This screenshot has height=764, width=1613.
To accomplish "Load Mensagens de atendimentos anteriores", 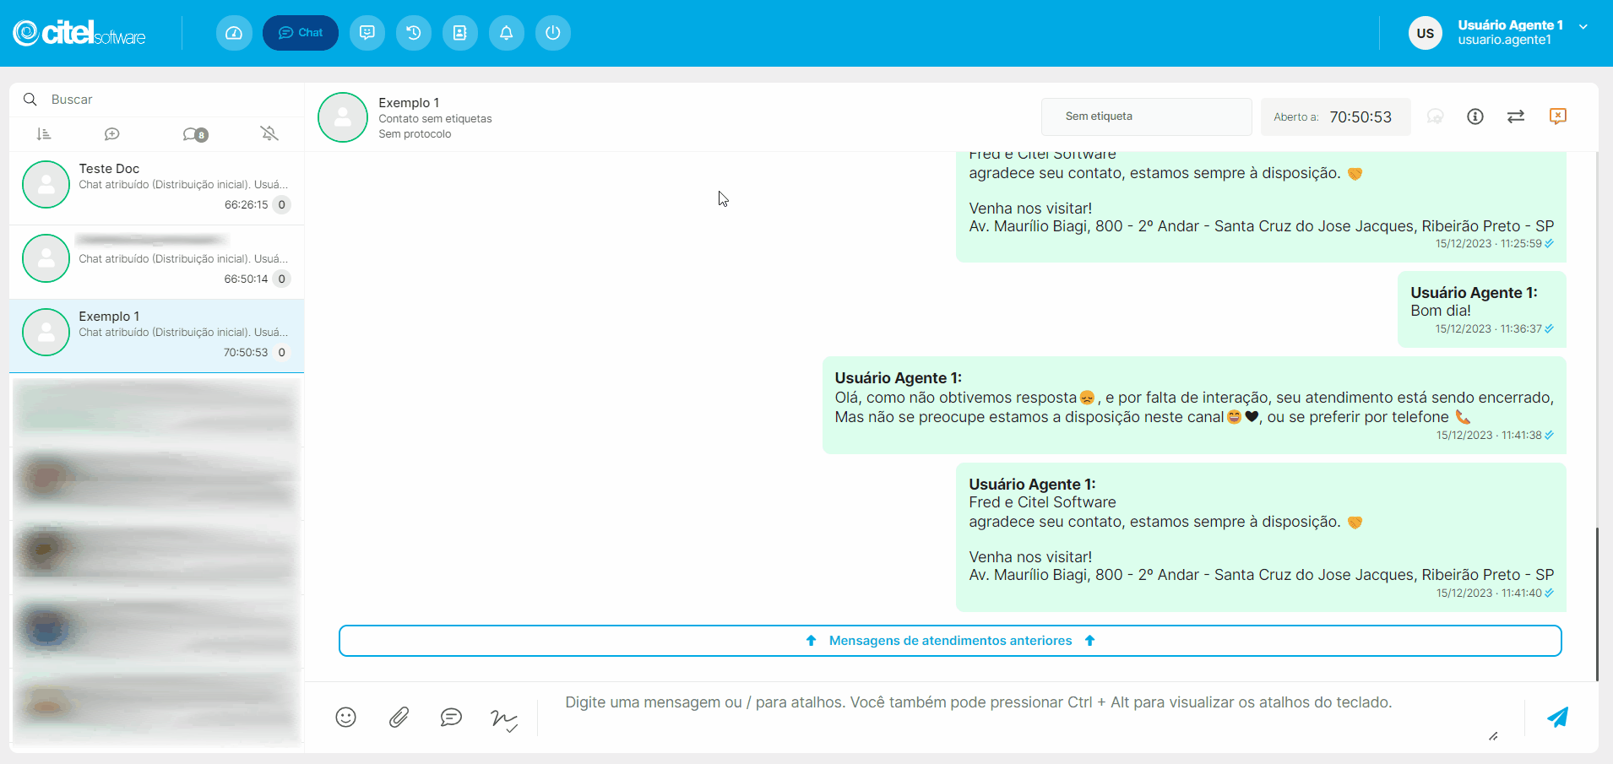I will 950,641.
